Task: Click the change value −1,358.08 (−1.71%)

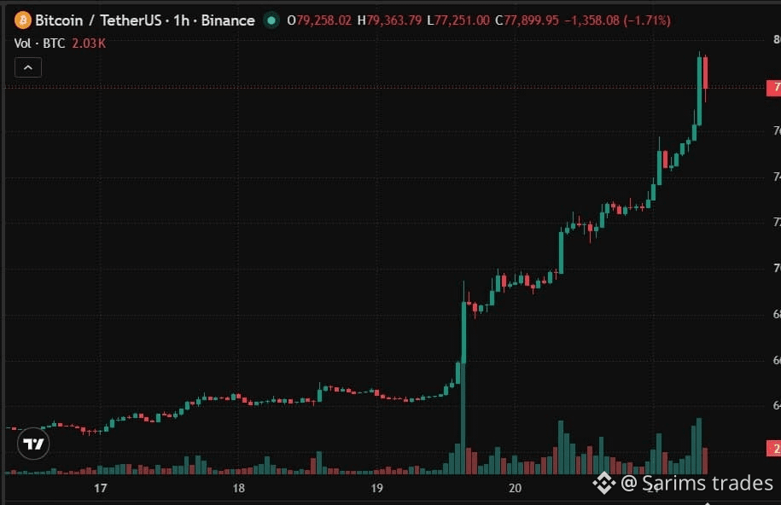Action: click(x=618, y=20)
